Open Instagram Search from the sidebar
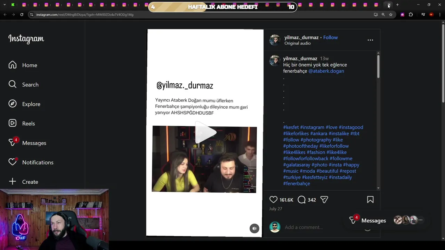The height and width of the screenshot is (250, 445). tap(24, 85)
